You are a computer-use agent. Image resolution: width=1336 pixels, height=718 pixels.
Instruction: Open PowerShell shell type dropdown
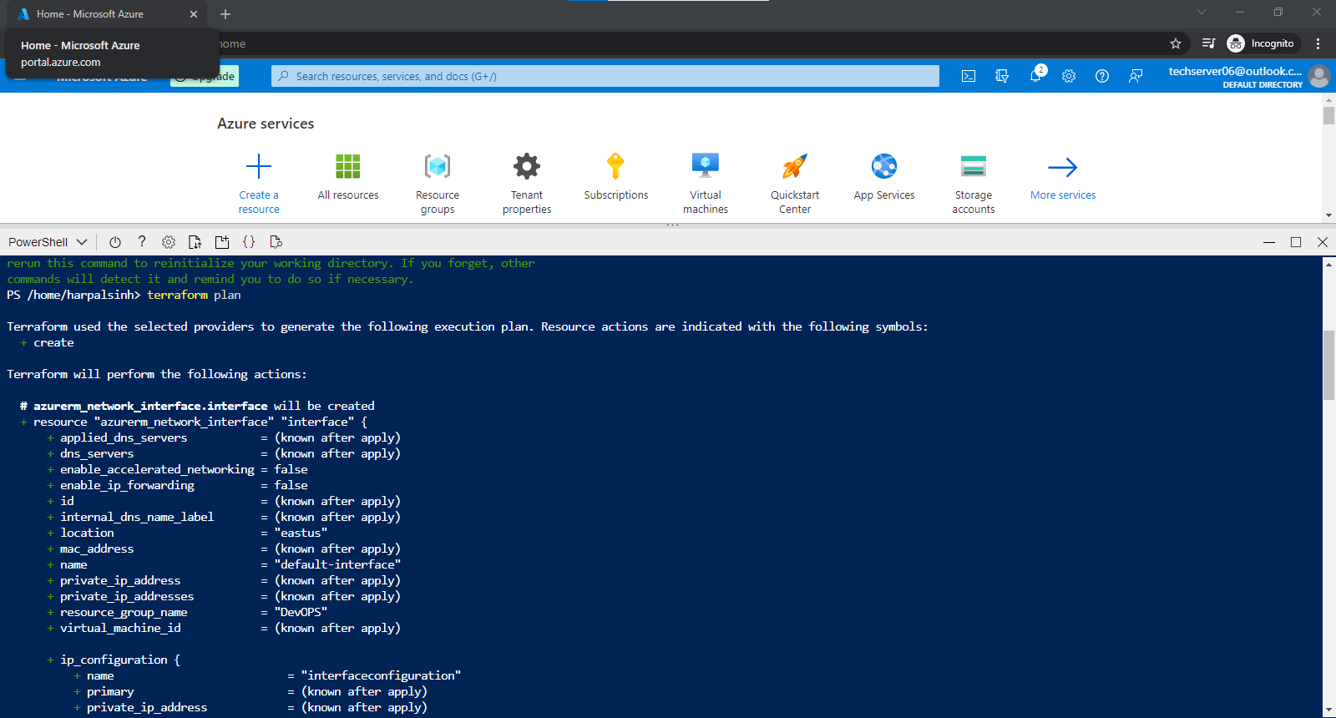point(48,242)
